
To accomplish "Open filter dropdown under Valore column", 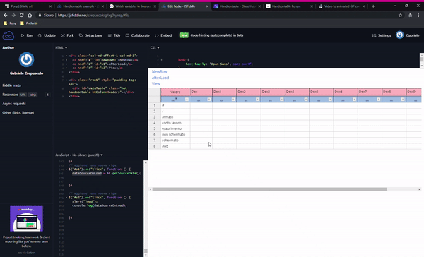I will point(187,100).
